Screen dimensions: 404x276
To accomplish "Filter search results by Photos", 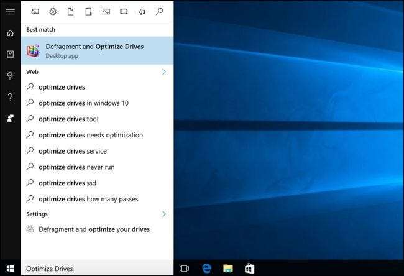I will click(106, 11).
